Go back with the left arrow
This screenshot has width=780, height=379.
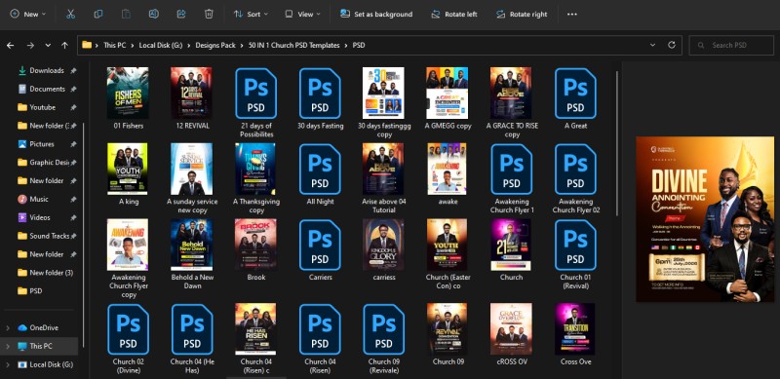[x=11, y=45]
